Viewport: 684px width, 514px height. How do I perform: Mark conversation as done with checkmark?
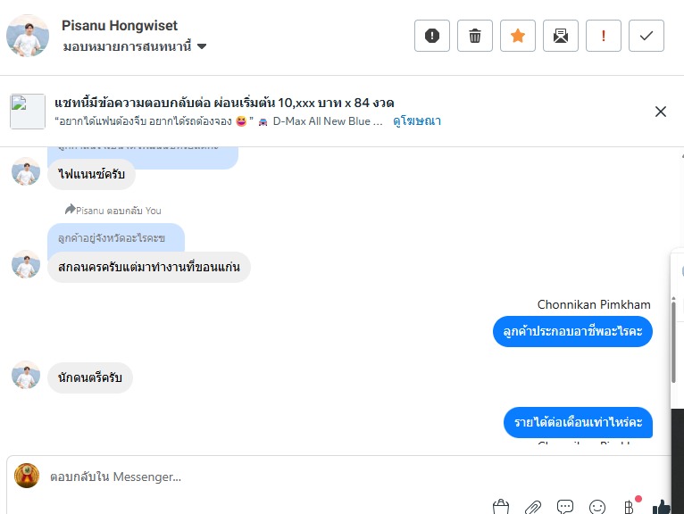646,36
